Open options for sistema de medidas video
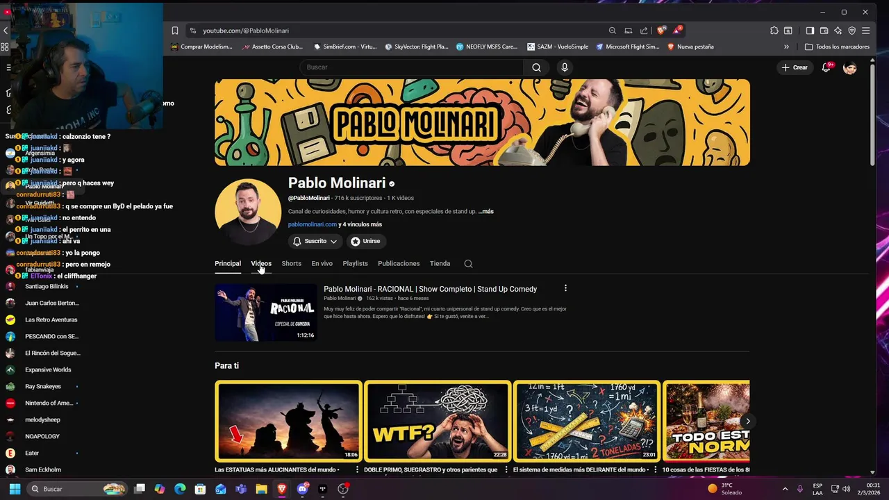The width and height of the screenshot is (889, 500). click(x=655, y=470)
